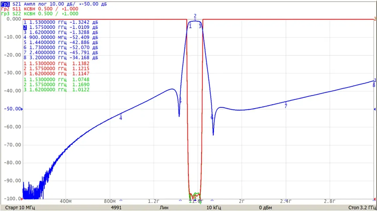377x211 pixels.
Task: Change the КСВН format on the Гр2 line
Action: [30, 9]
